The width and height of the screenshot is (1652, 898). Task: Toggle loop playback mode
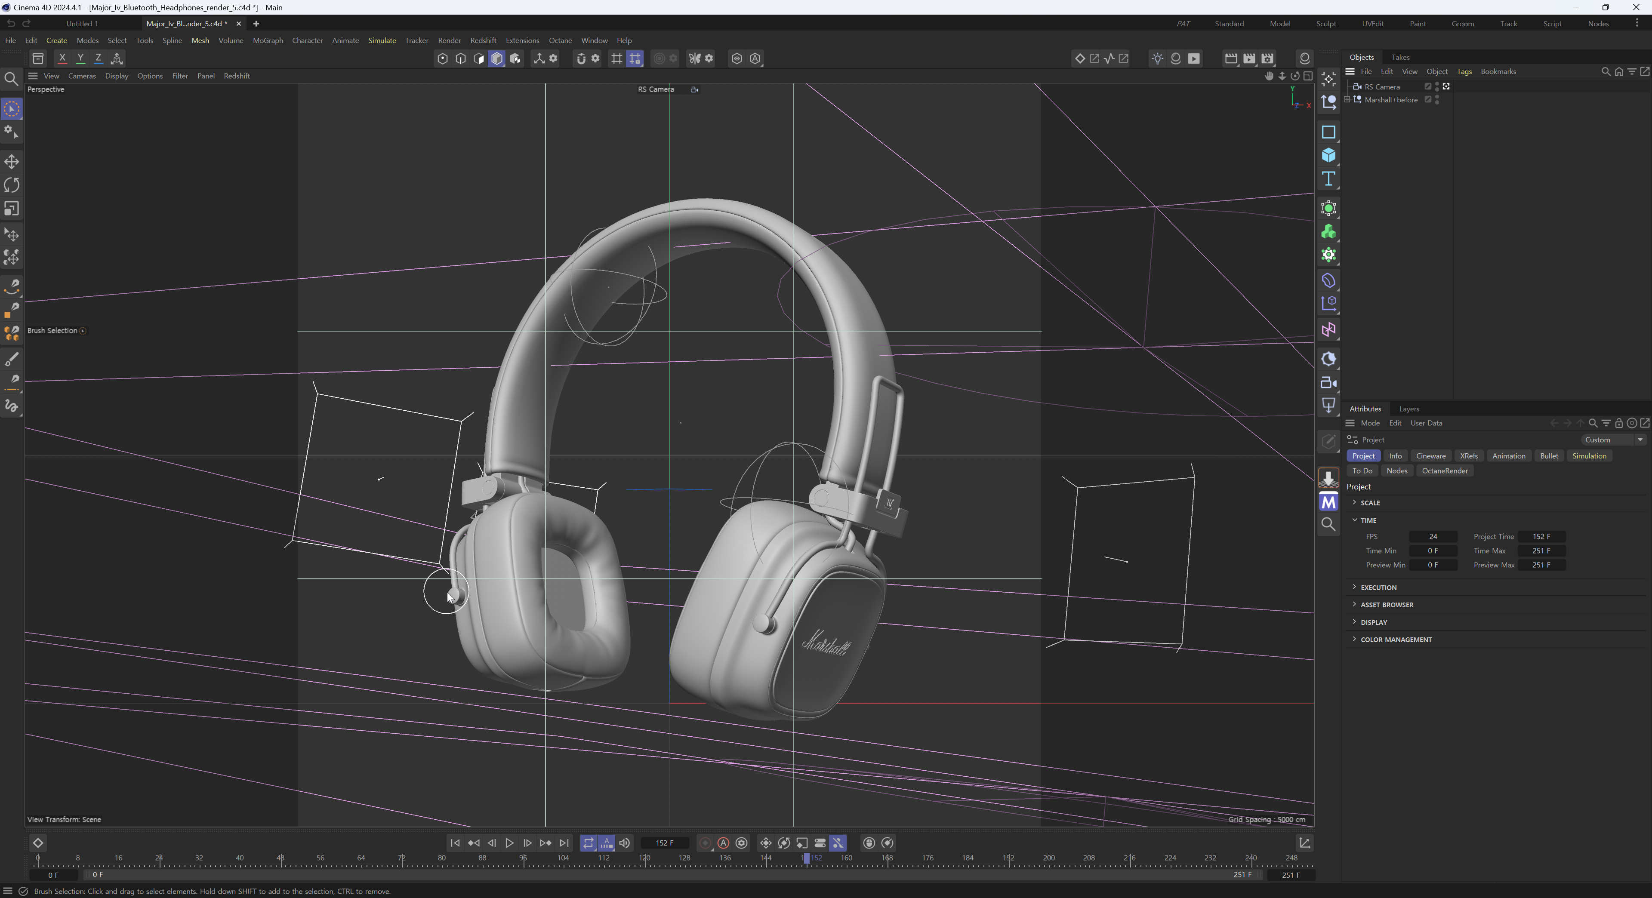(588, 843)
